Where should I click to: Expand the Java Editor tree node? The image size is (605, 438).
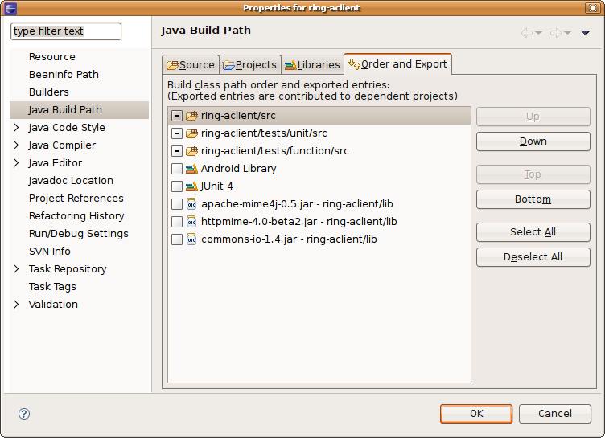16,162
